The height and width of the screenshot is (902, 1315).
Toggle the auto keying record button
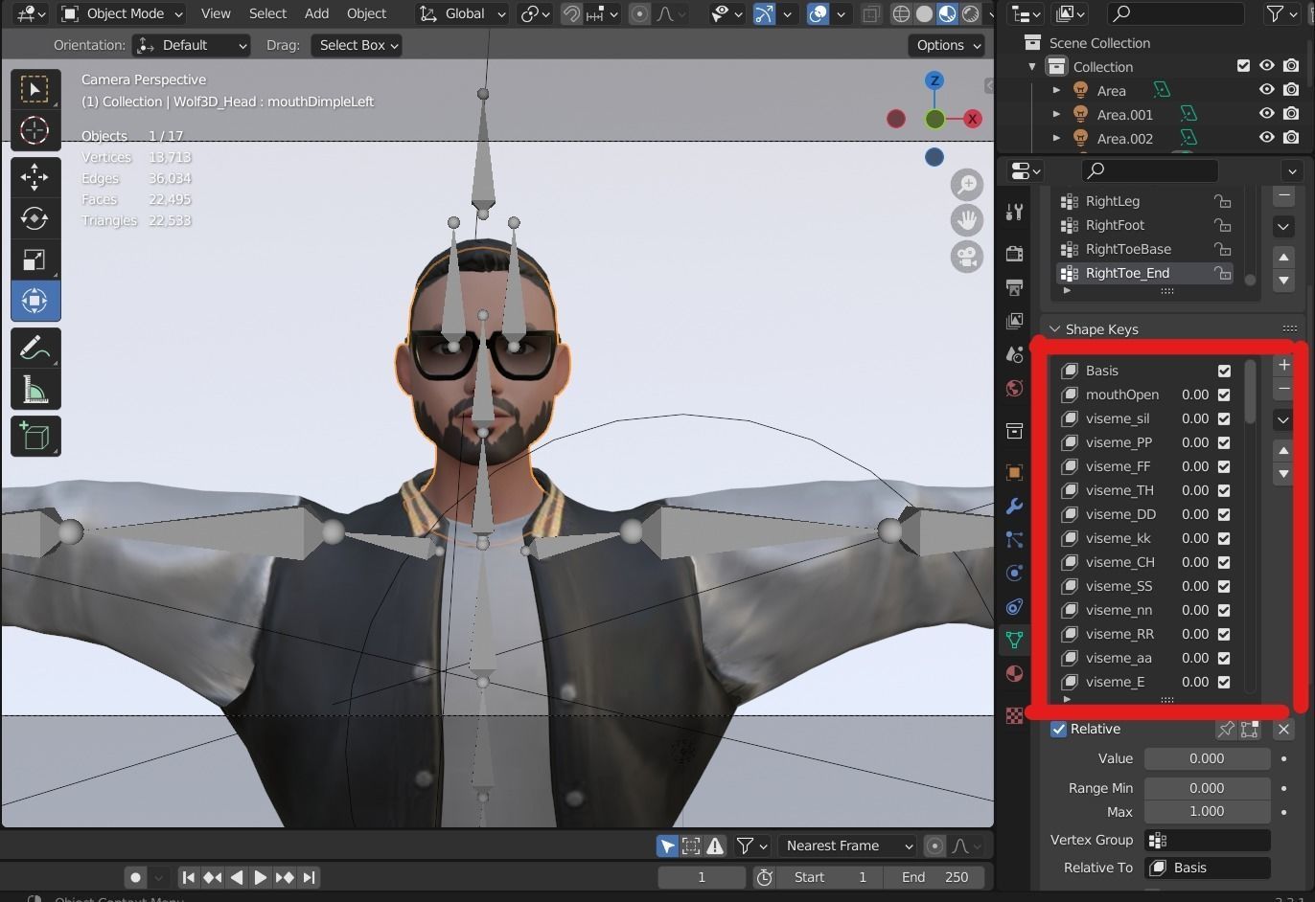(x=136, y=877)
